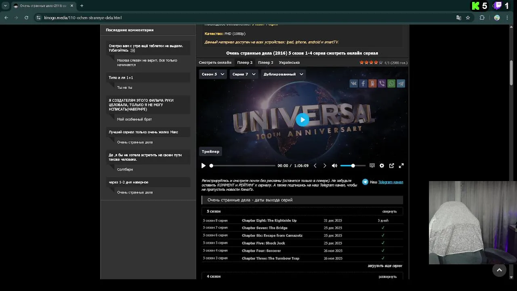Expand season 4 with 'развернуть'
This screenshot has width=517, height=291.
pyautogui.click(x=388, y=277)
